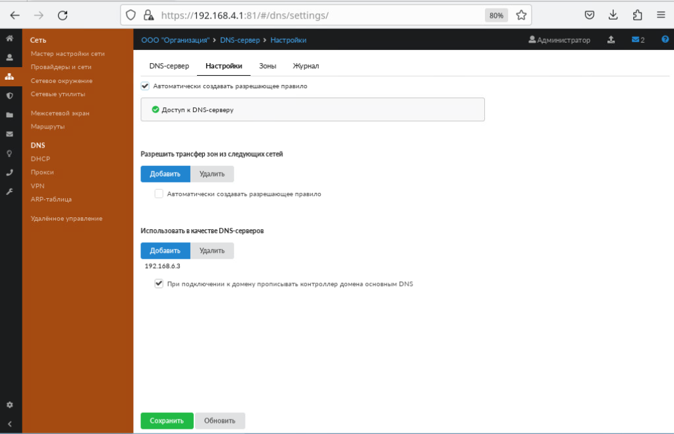Click the shield security icon in sidebar
Viewport: 674px width, 434px height.
tap(9, 95)
